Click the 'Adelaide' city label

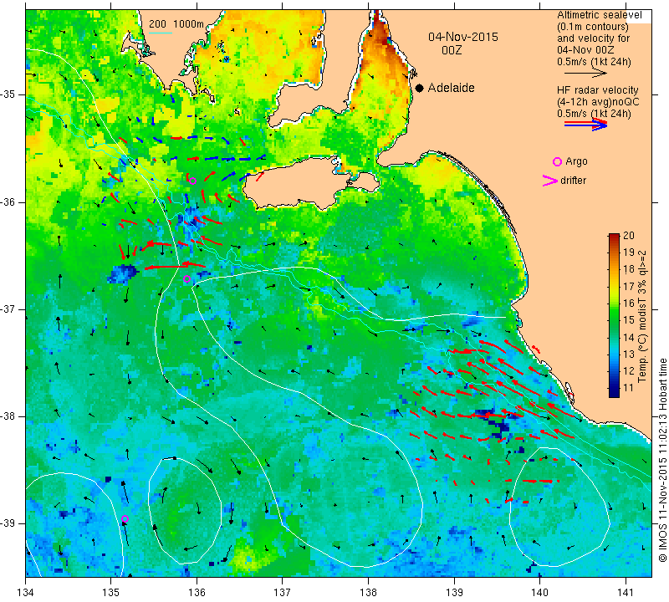451,88
